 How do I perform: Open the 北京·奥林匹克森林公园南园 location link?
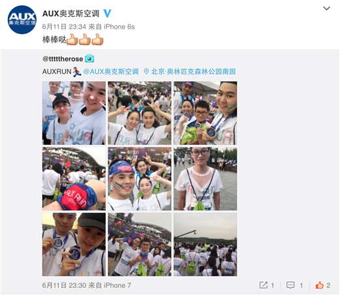[x=193, y=72]
